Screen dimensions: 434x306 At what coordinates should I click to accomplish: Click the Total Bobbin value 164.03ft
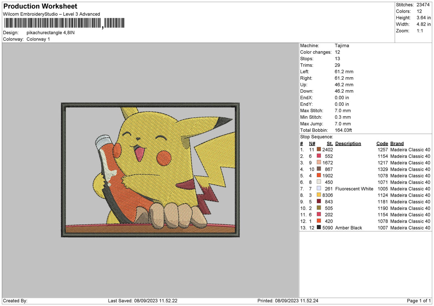pyautogui.click(x=343, y=130)
